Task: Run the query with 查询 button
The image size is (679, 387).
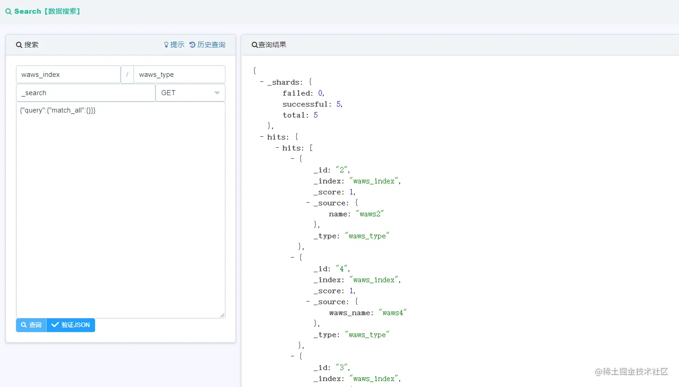Action: click(x=31, y=325)
